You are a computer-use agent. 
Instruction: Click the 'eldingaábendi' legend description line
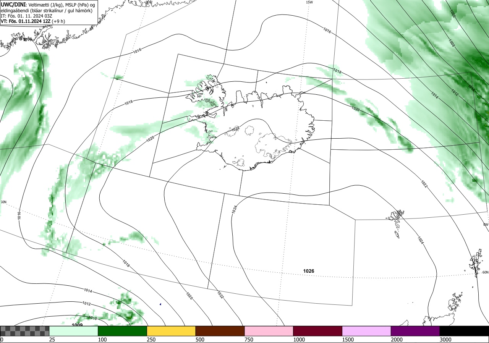point(47,11)
